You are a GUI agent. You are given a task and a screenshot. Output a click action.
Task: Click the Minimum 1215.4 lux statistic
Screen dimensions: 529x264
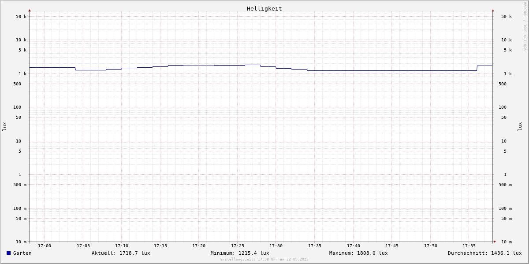[240, 253]
